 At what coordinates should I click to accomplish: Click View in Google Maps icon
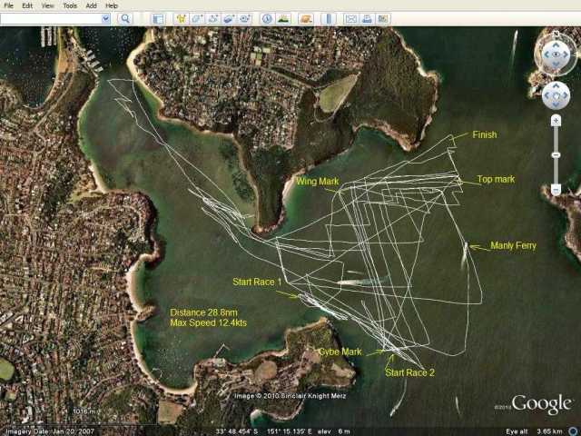coord(383,18)
